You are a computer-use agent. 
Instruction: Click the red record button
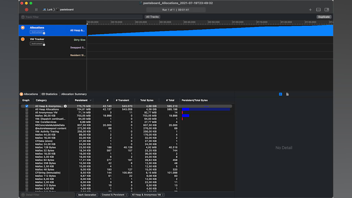pyautogui.click(x=26, y=9)
